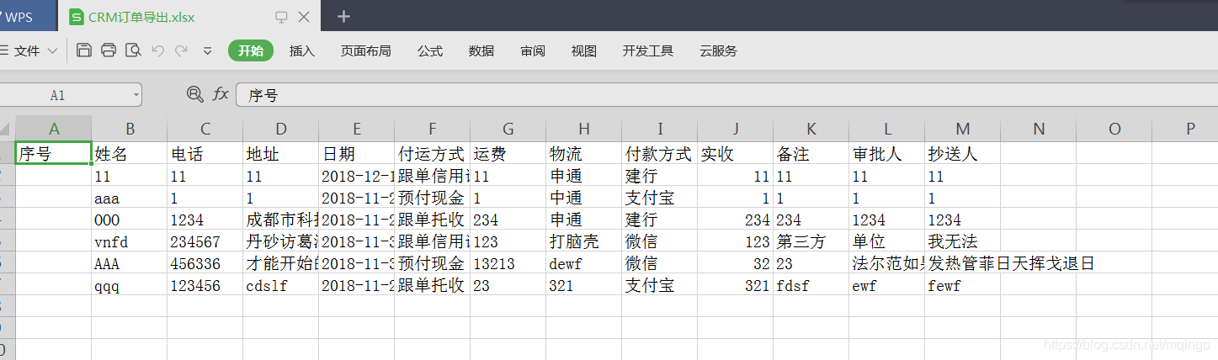
Task: Select column header A
Action: [x=54, y=129]
